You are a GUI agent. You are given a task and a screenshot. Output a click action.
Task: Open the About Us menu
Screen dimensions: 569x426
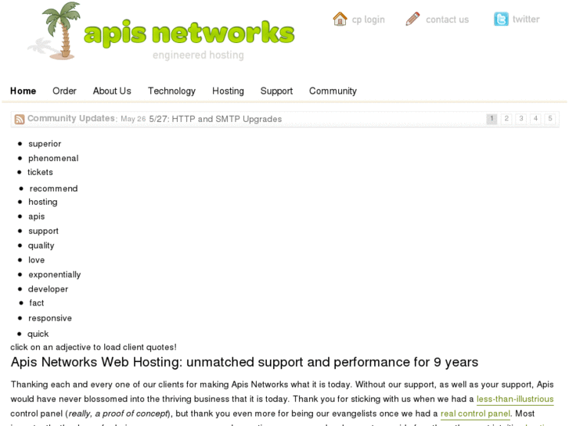click(112, 91)
